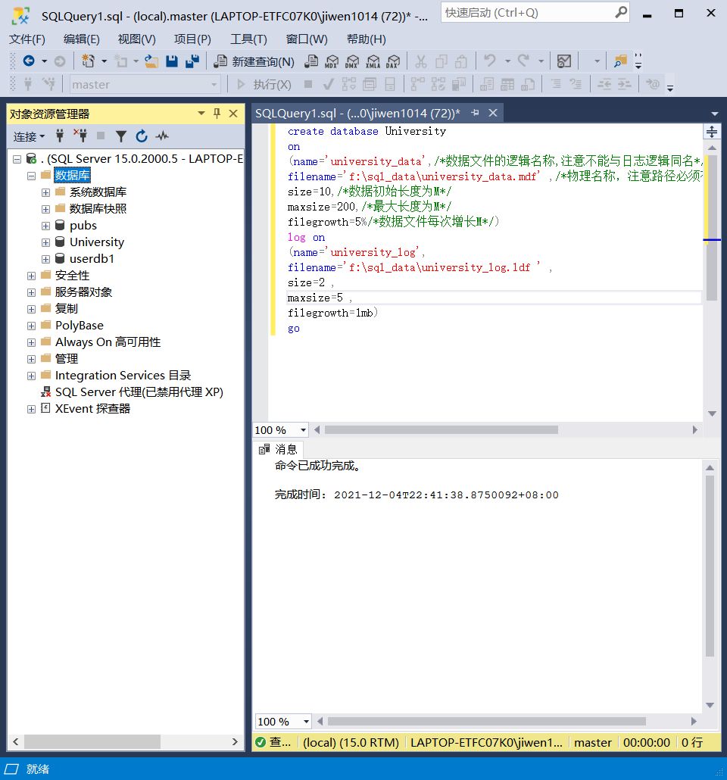Open the 文件(F) menu

(x=27, y=39)
